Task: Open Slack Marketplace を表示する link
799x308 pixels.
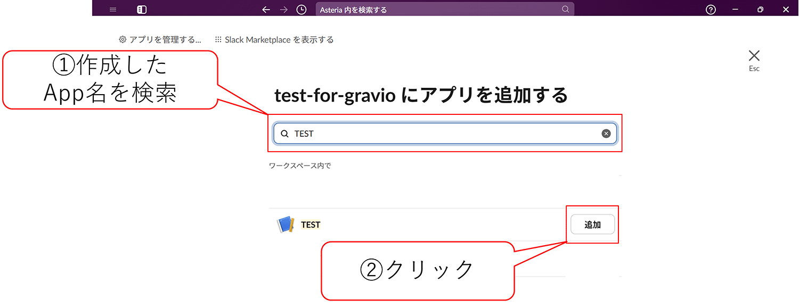Action: [x=274, y=39]
